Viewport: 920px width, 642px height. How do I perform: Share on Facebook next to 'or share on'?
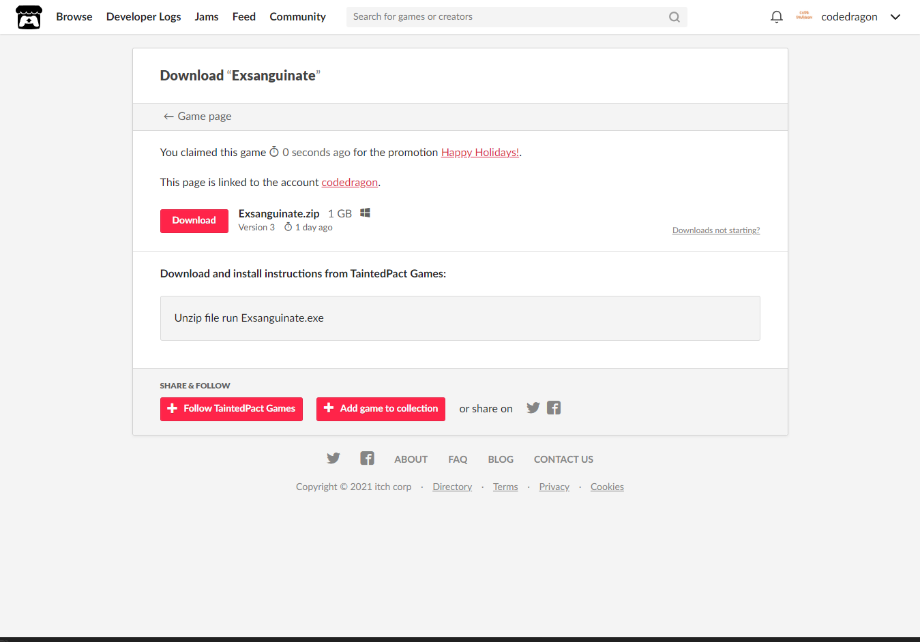[x=554, y=408]
